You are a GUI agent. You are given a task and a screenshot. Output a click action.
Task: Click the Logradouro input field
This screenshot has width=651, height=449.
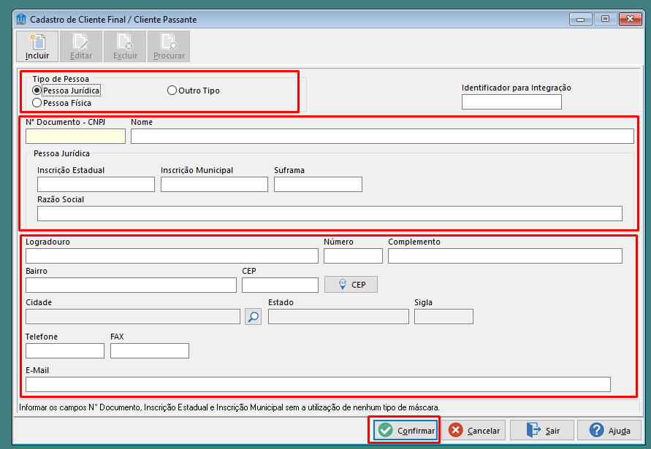[x=172, y=256]
